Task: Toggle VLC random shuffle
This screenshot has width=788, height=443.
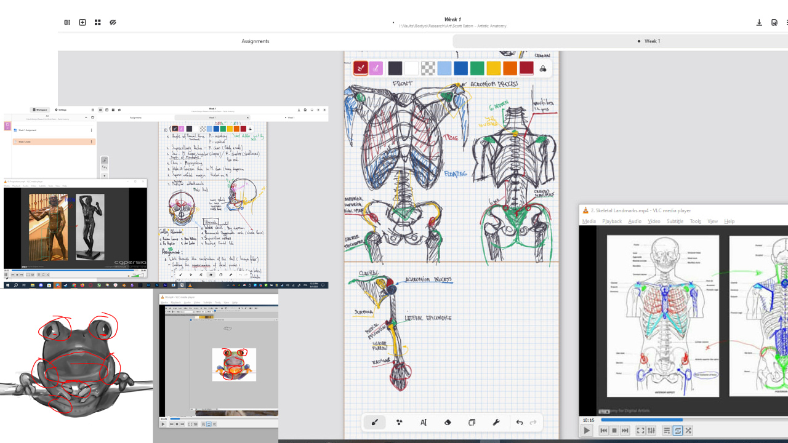Action: coord(688,431)
